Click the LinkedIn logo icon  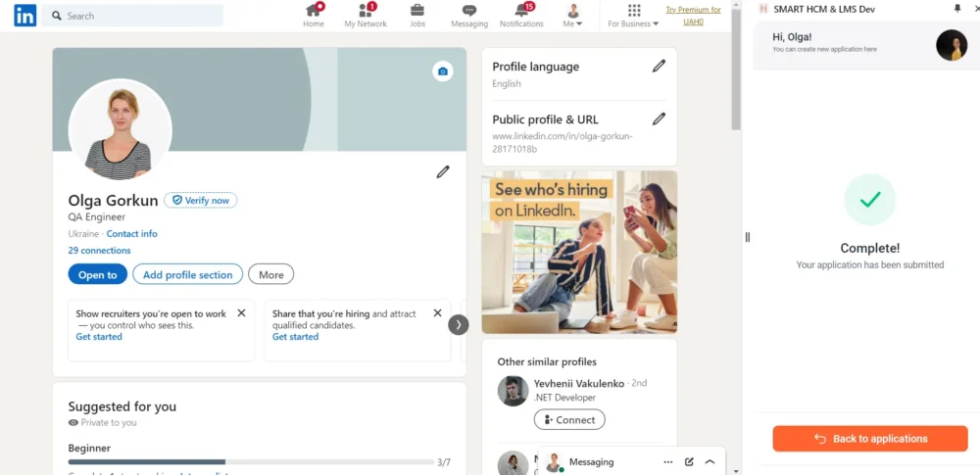coord(25,16)
